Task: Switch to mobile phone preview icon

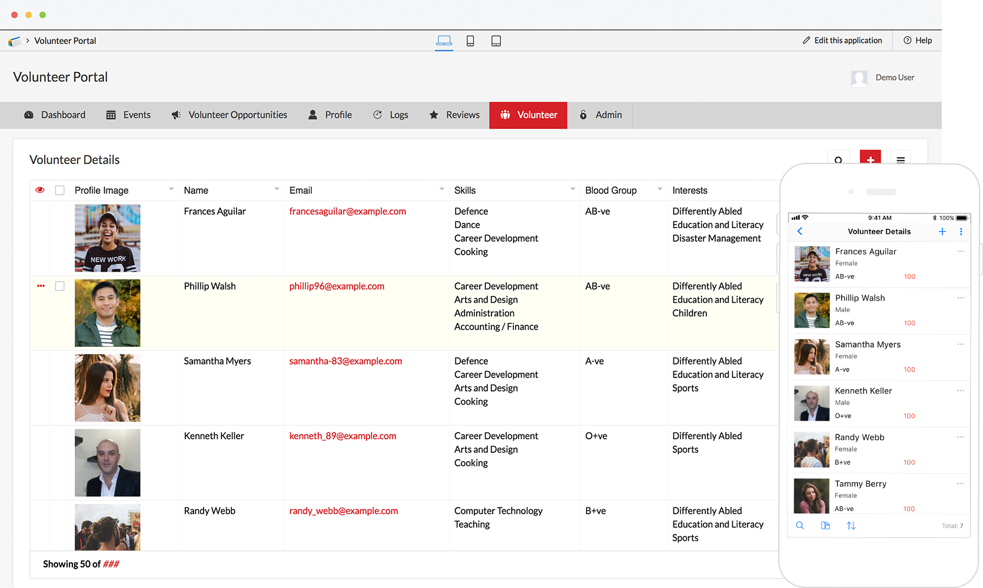Action: [470, 41]
